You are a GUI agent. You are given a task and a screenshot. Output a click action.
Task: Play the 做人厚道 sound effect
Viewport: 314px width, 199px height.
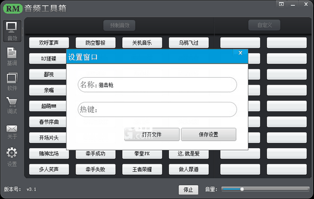coord(189,170)
